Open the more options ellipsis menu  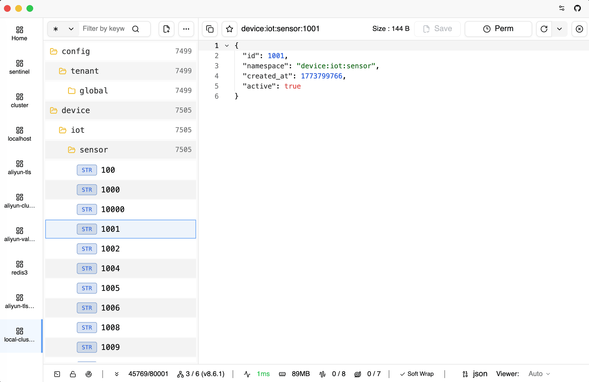tap(186, 29)
